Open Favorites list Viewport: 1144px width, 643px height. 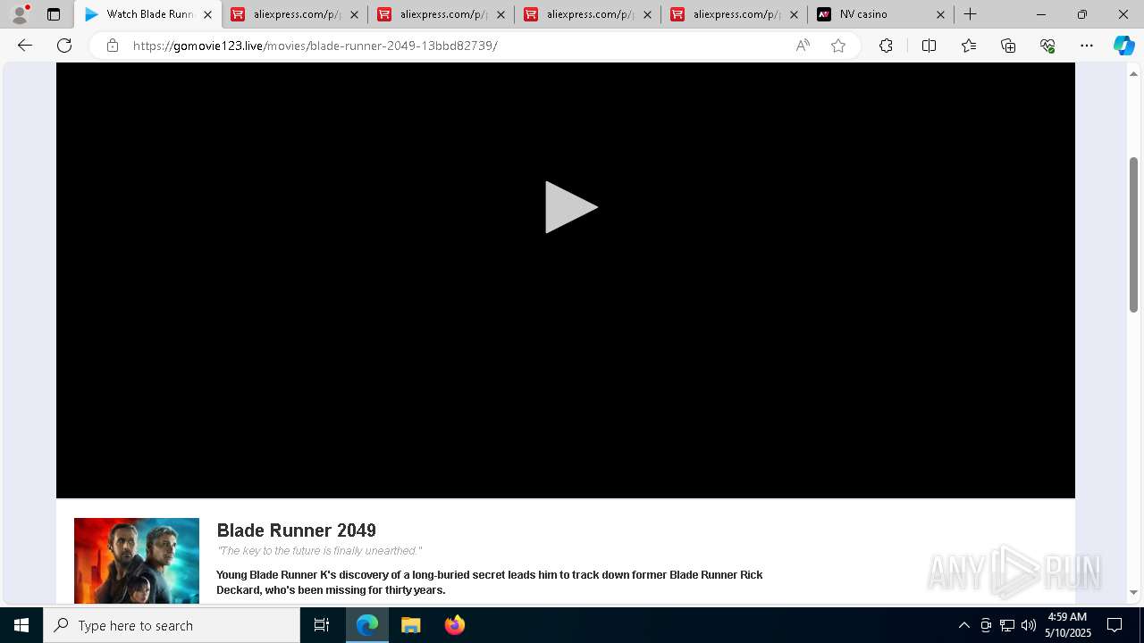969,46
